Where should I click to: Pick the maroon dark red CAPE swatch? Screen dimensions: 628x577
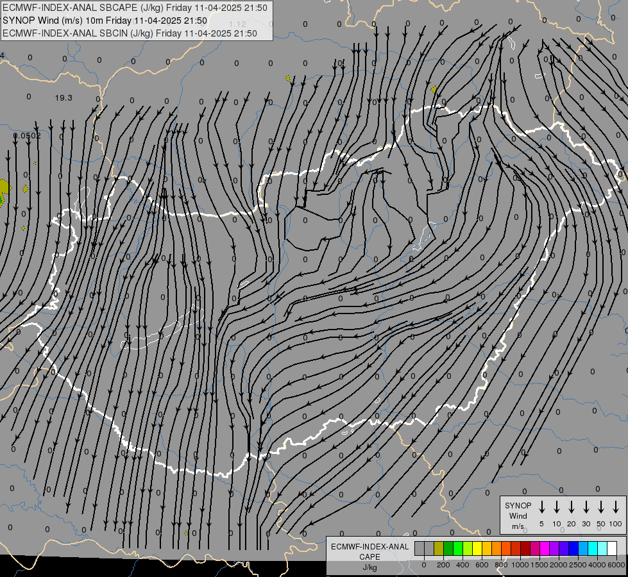[525, 548]
